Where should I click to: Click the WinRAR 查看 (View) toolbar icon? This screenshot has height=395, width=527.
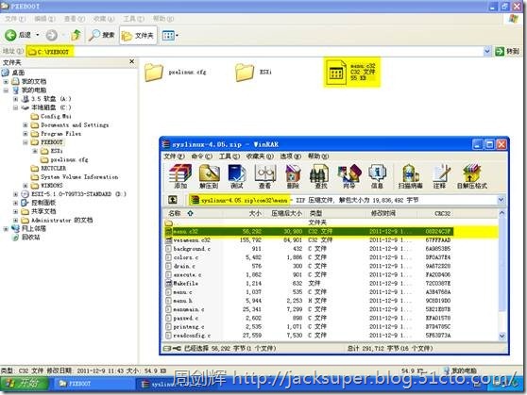[x=264, y=176]
